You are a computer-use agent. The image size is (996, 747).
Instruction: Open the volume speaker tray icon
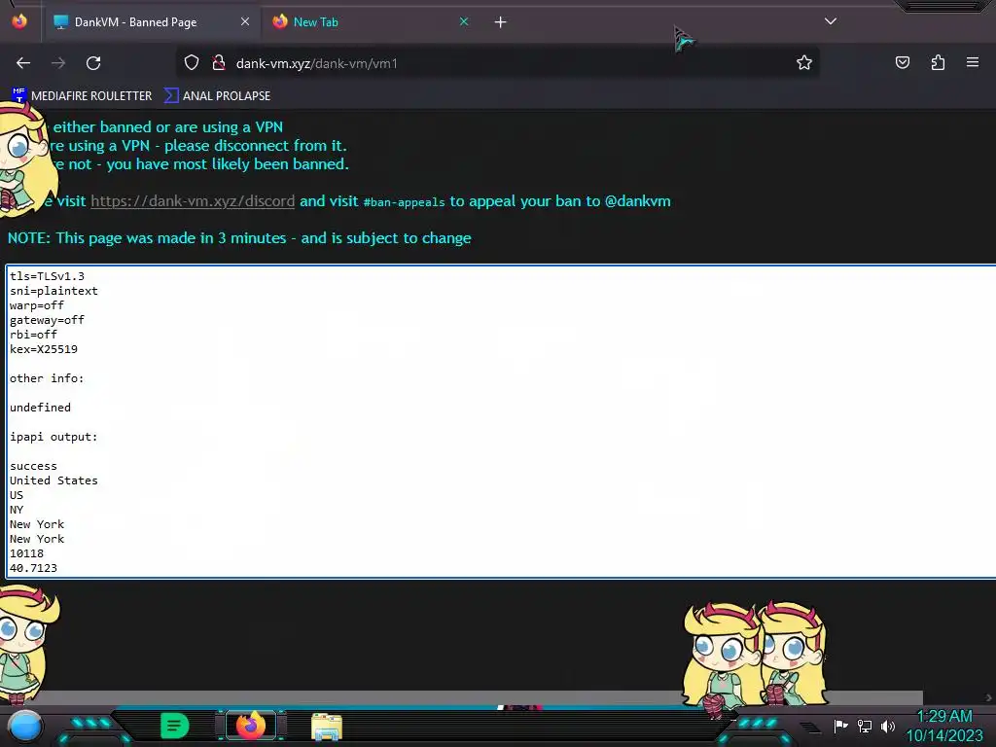point(888,726)
